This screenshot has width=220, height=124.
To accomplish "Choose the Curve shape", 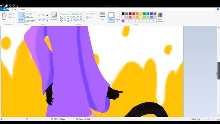I will click(x=65, y=14).
